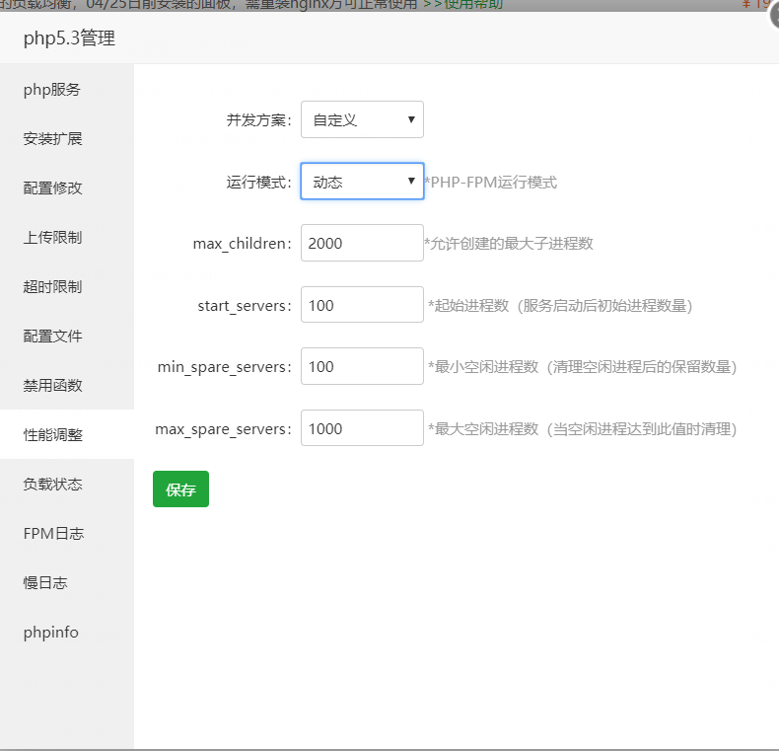
Task: Select the max_spare_servers text field
Action: pos(362,428)
